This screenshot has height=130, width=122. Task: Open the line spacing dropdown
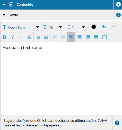click(x=76, y=27)
